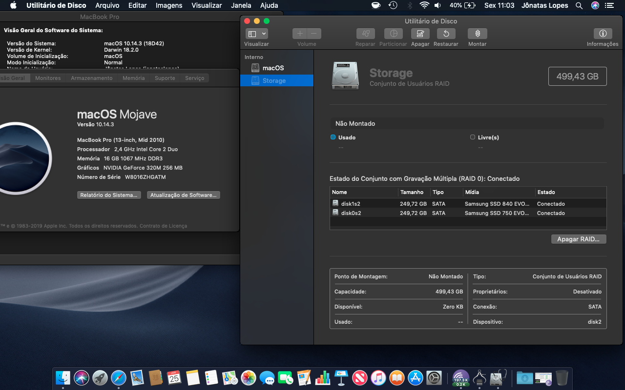
Task: Open the Janela menu
Action: pyautogui.click(x=241, y=5)
